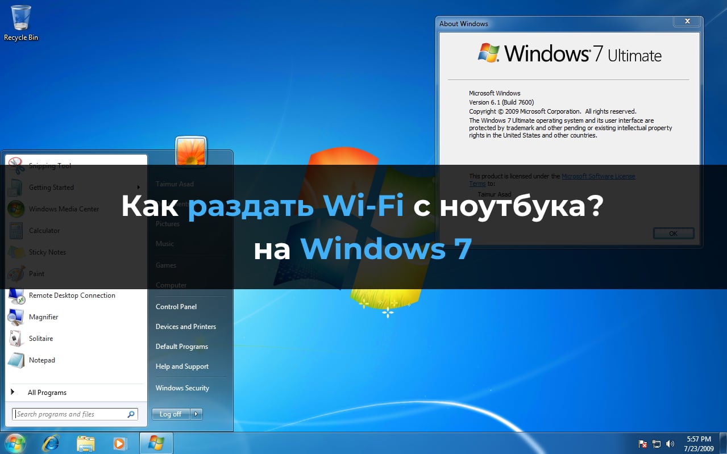Open Windows Media Player taskbar icon
The height and width of the screenshot is (454, 727).
click(x=119, y=443)
